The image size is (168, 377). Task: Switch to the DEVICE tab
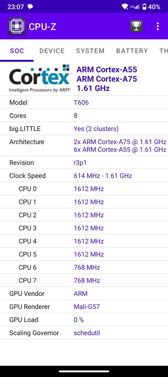[52, 51]
